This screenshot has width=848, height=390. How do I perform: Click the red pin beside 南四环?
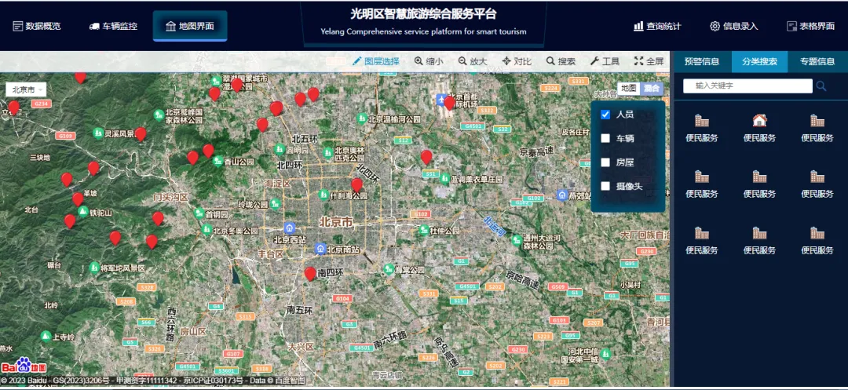tap(310, 274)
